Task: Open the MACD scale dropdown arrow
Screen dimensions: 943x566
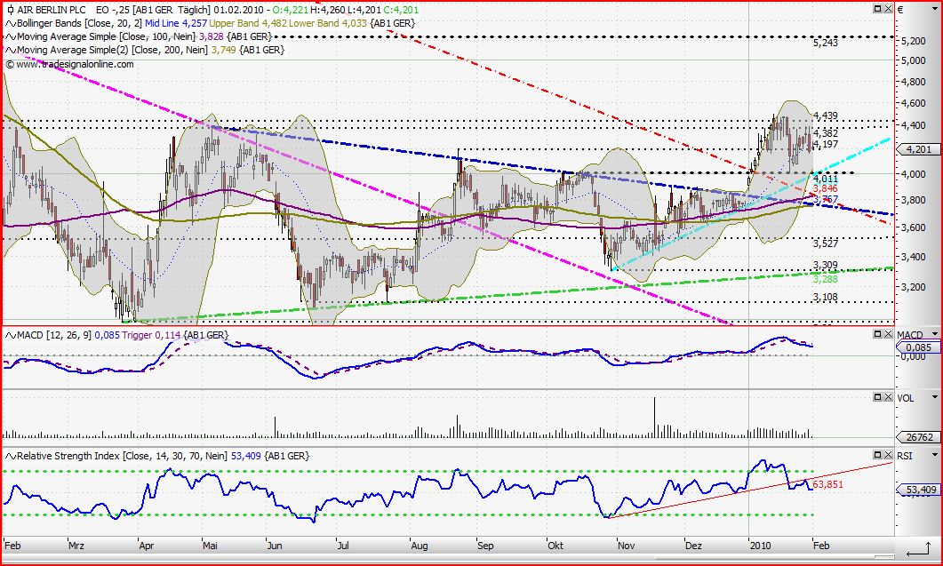Action: pos(935,334)
